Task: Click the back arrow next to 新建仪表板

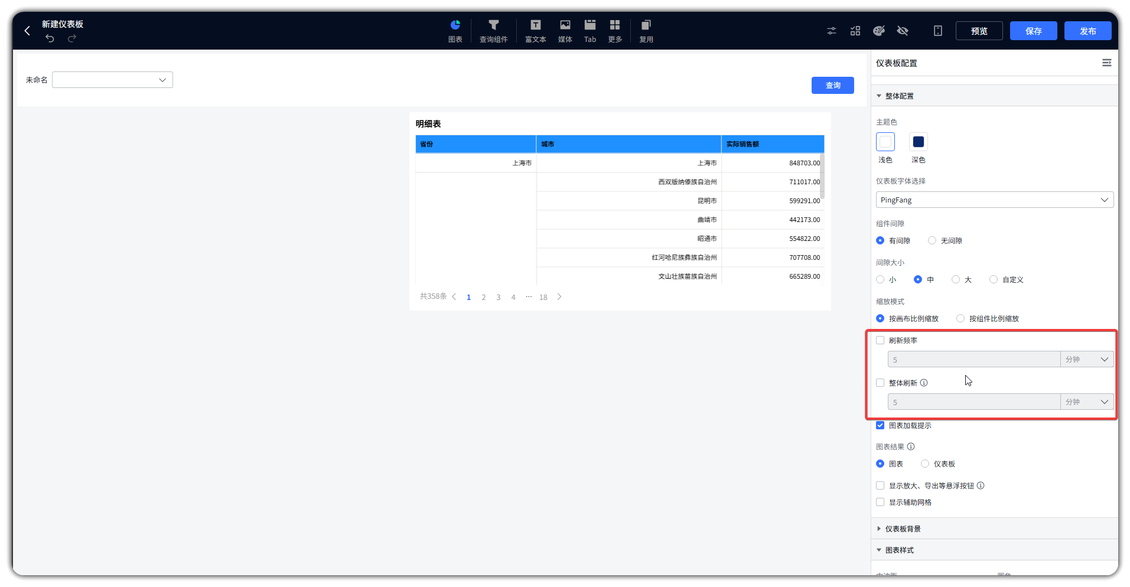Action: 27,31
